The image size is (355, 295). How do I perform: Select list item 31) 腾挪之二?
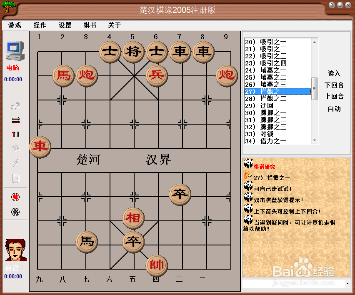(277, 120)
